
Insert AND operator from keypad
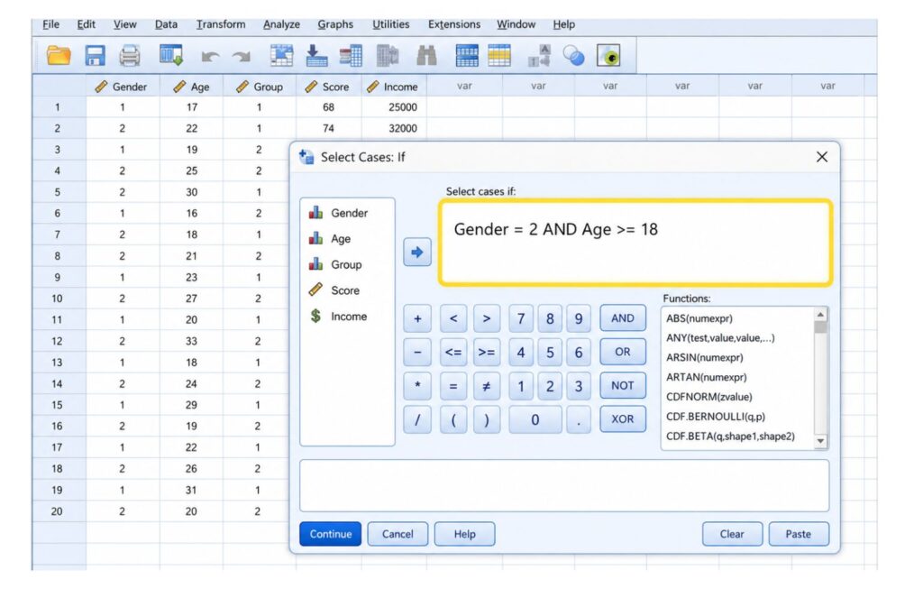point(623,318)
